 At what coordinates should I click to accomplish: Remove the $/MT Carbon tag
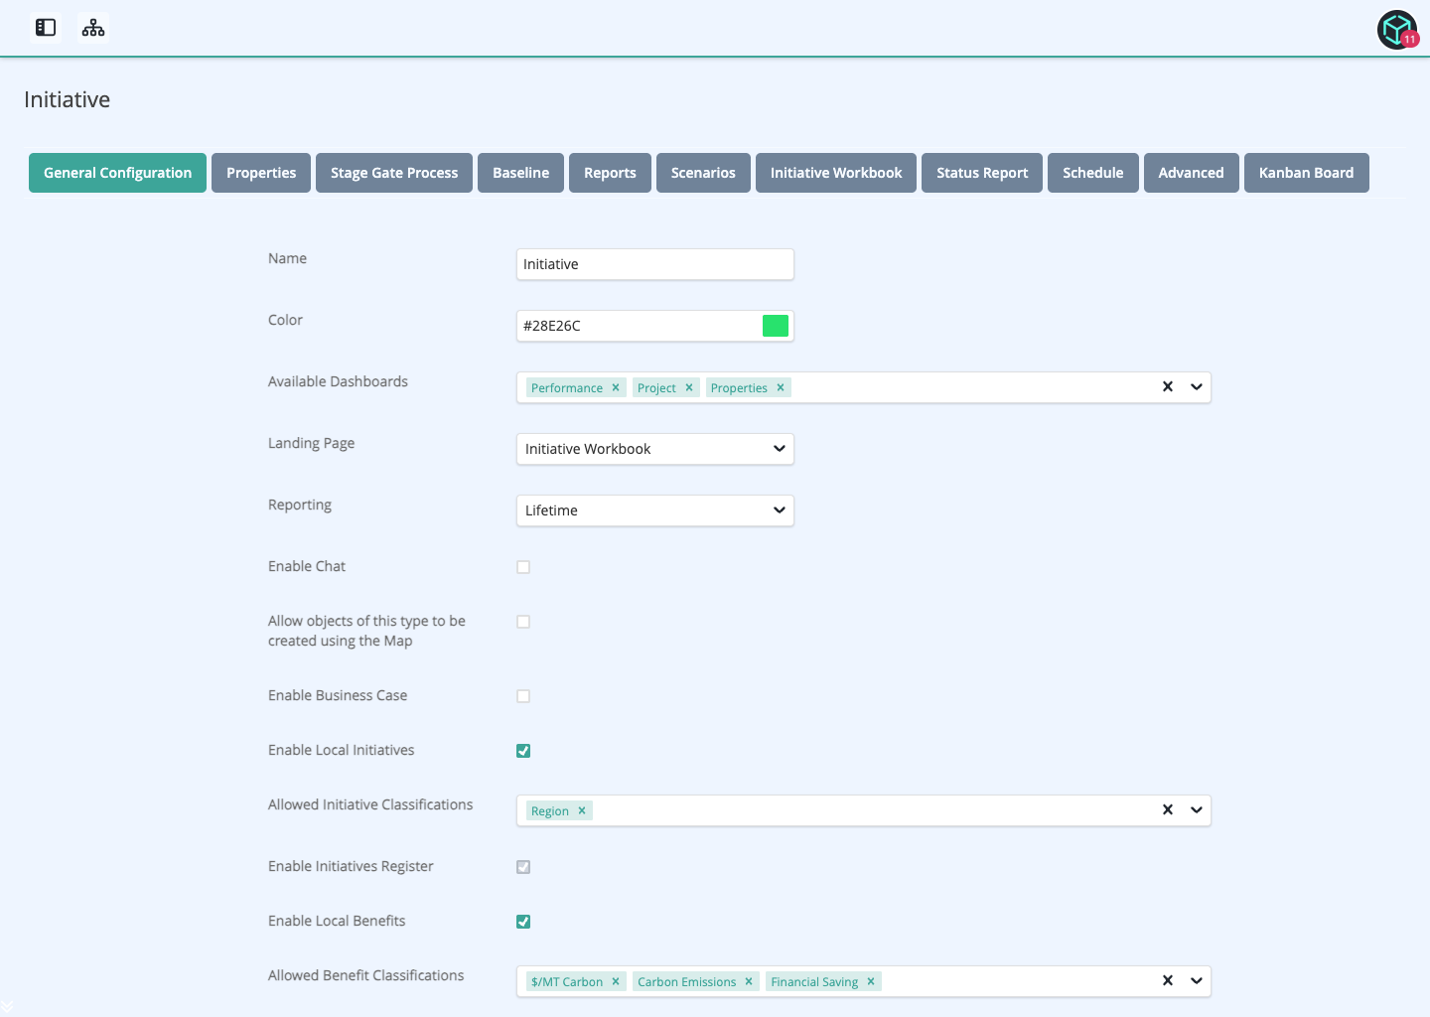point(616,981)
